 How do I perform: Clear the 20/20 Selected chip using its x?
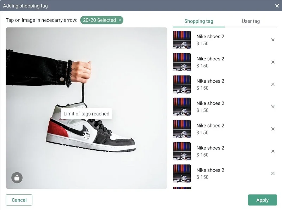[x=119, y=20]
